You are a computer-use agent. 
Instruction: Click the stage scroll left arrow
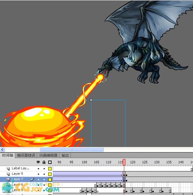[x=2, y=150]
